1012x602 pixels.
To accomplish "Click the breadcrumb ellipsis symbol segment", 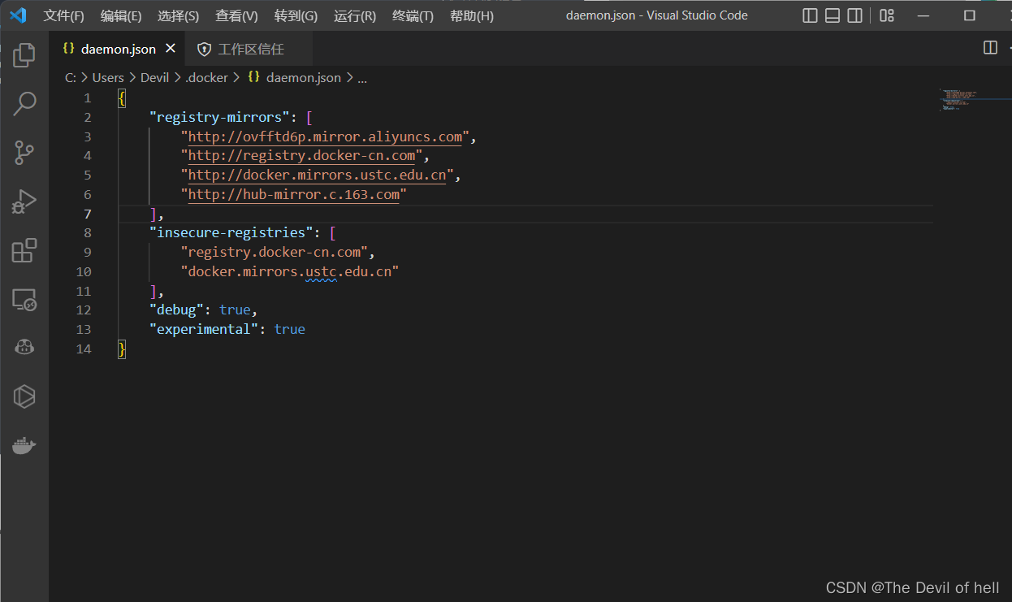I will 362,78.
